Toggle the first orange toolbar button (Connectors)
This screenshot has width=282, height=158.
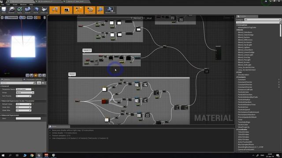click(55, 10)
